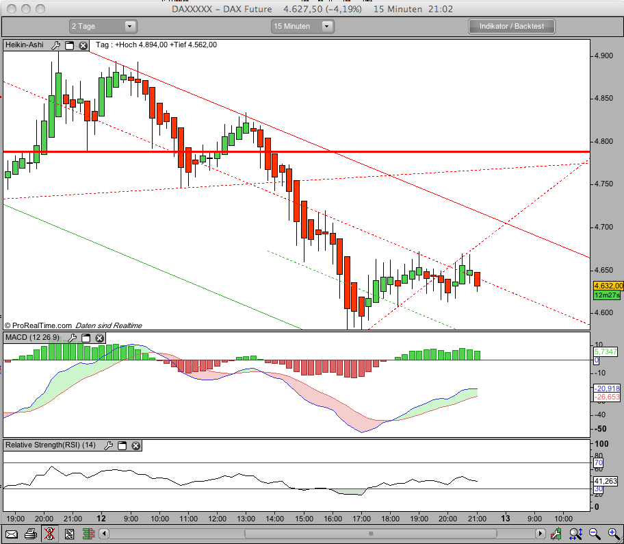Open RSI indicator settings wrench
This screenshot has height=544, width=624.
pos(108,445)
